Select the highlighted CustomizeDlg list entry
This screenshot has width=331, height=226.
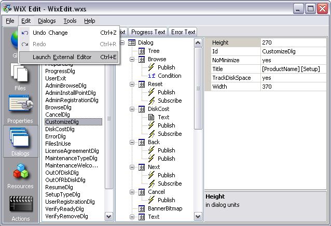73,122
